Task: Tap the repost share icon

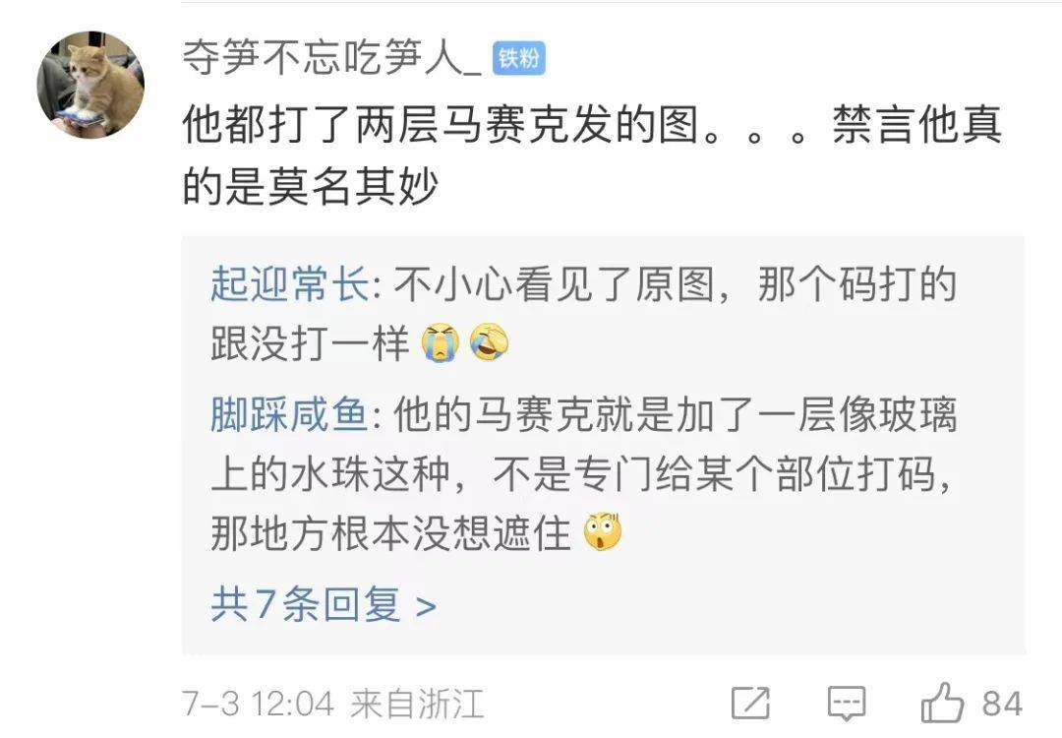Action: (x=751, y=704)
